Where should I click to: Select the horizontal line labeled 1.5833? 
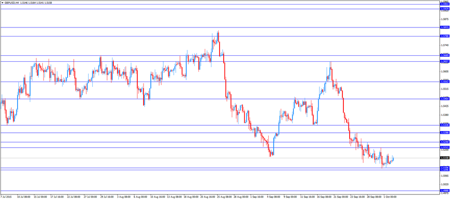click(220, 27)
